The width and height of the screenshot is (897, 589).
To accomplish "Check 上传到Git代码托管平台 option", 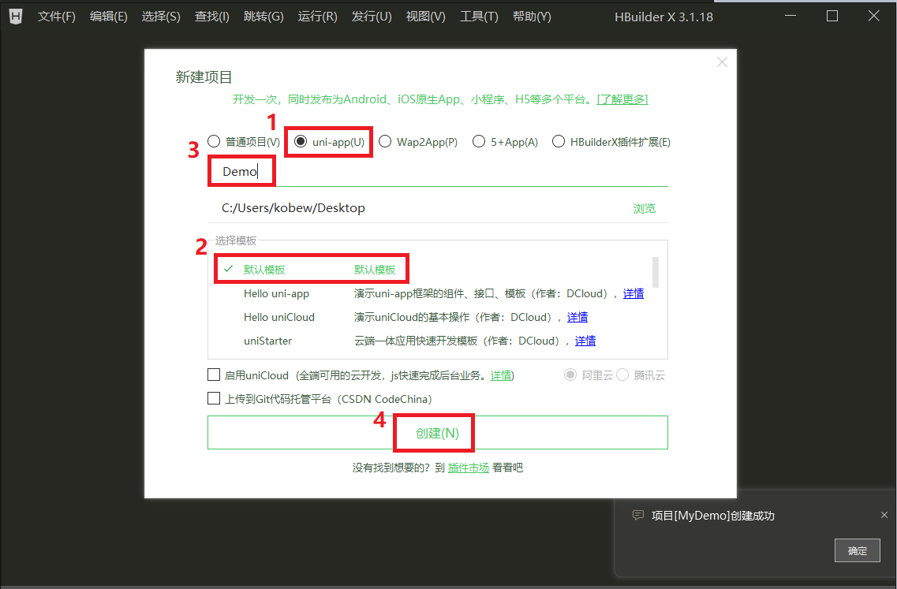I will point(214,398).
